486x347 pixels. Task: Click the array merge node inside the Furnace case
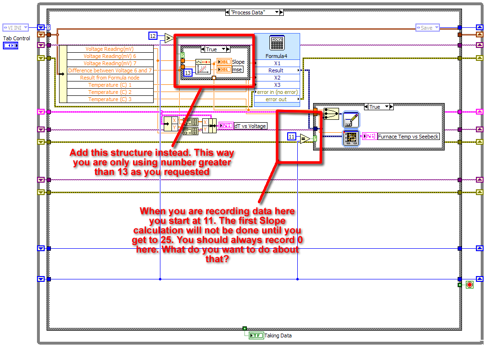tap(331, 114)
